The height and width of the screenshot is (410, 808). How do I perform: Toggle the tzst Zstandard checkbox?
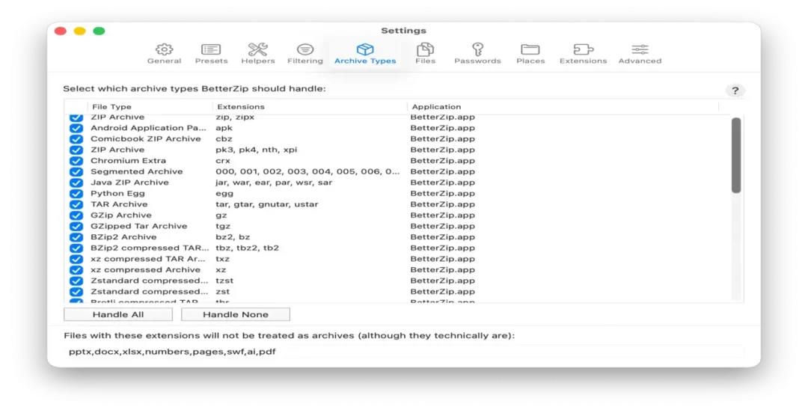(76, 281)
